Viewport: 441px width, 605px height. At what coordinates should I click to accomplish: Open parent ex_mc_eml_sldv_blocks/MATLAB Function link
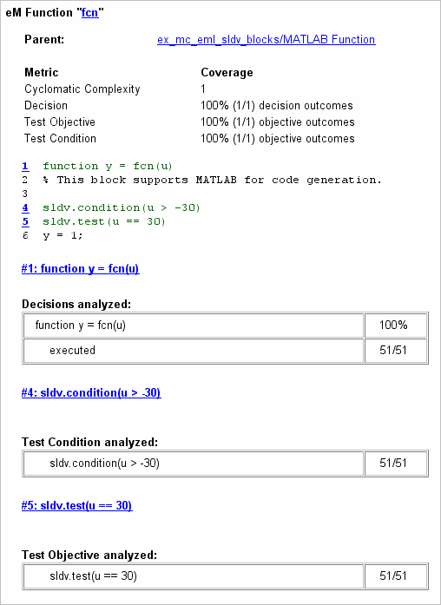(x=267, y=39)
